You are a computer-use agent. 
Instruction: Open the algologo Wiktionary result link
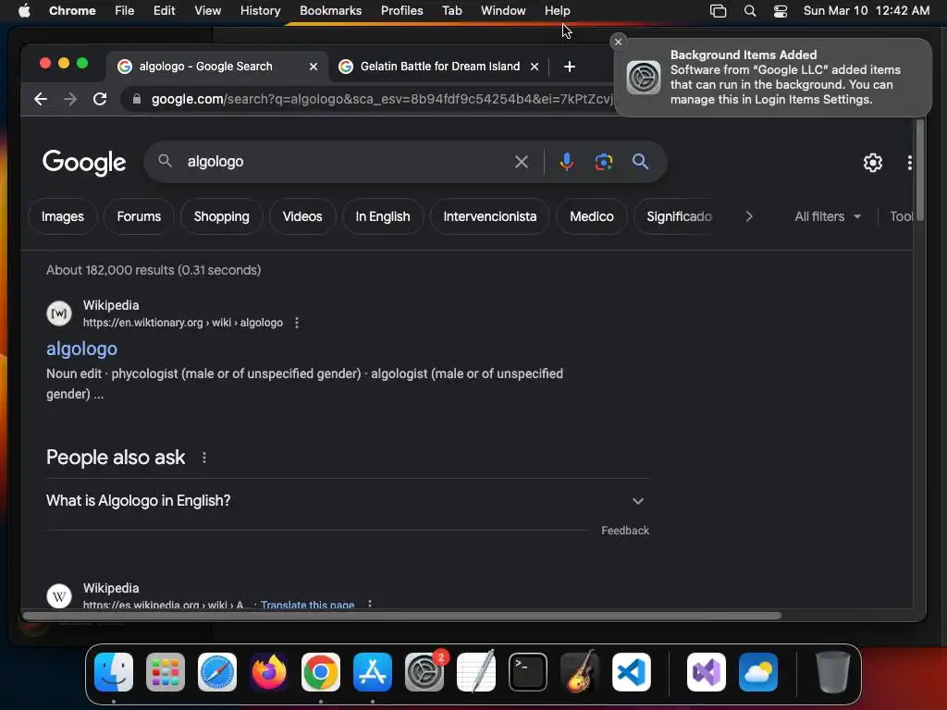pyautogui.click(x=81, y=349)
